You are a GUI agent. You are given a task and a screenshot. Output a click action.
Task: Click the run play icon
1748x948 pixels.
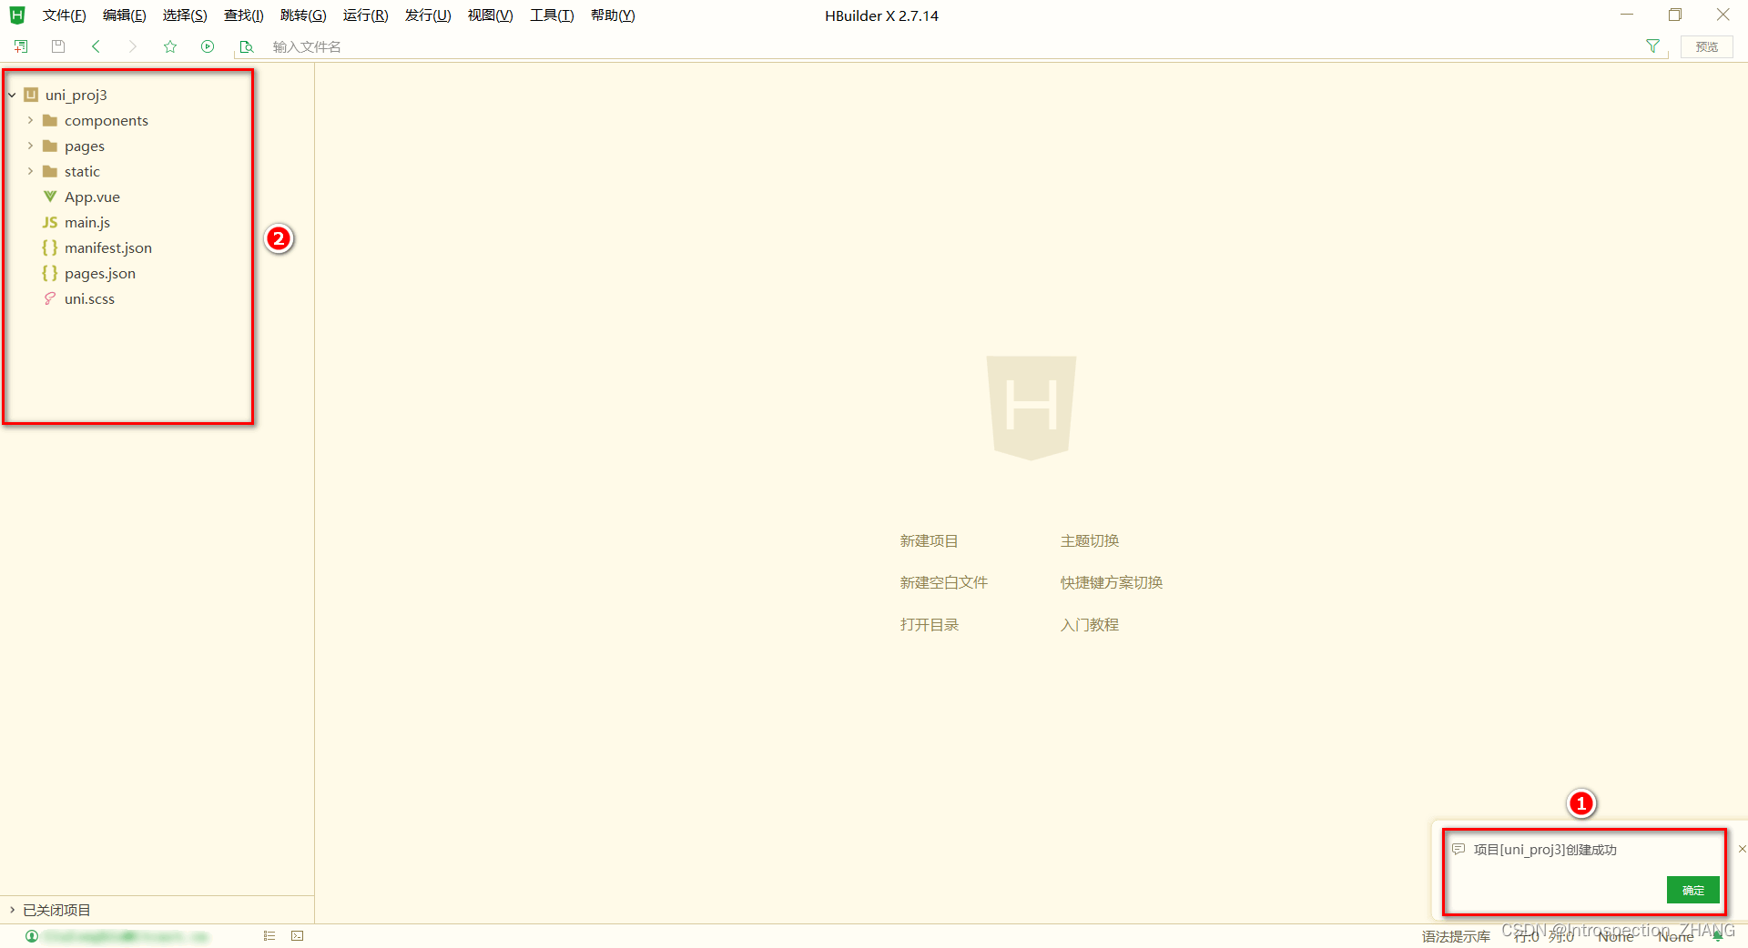(x=208, y=46)
